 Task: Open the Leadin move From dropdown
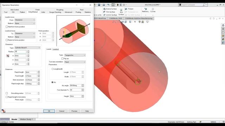pyautogui.click(x=25, y=20)
